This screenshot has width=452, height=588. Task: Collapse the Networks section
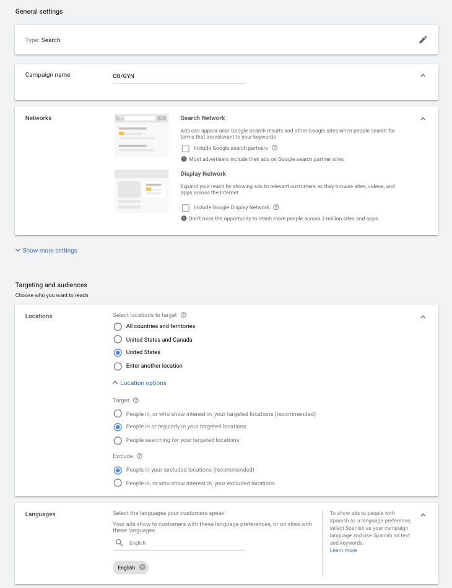(x=423, y=118)
